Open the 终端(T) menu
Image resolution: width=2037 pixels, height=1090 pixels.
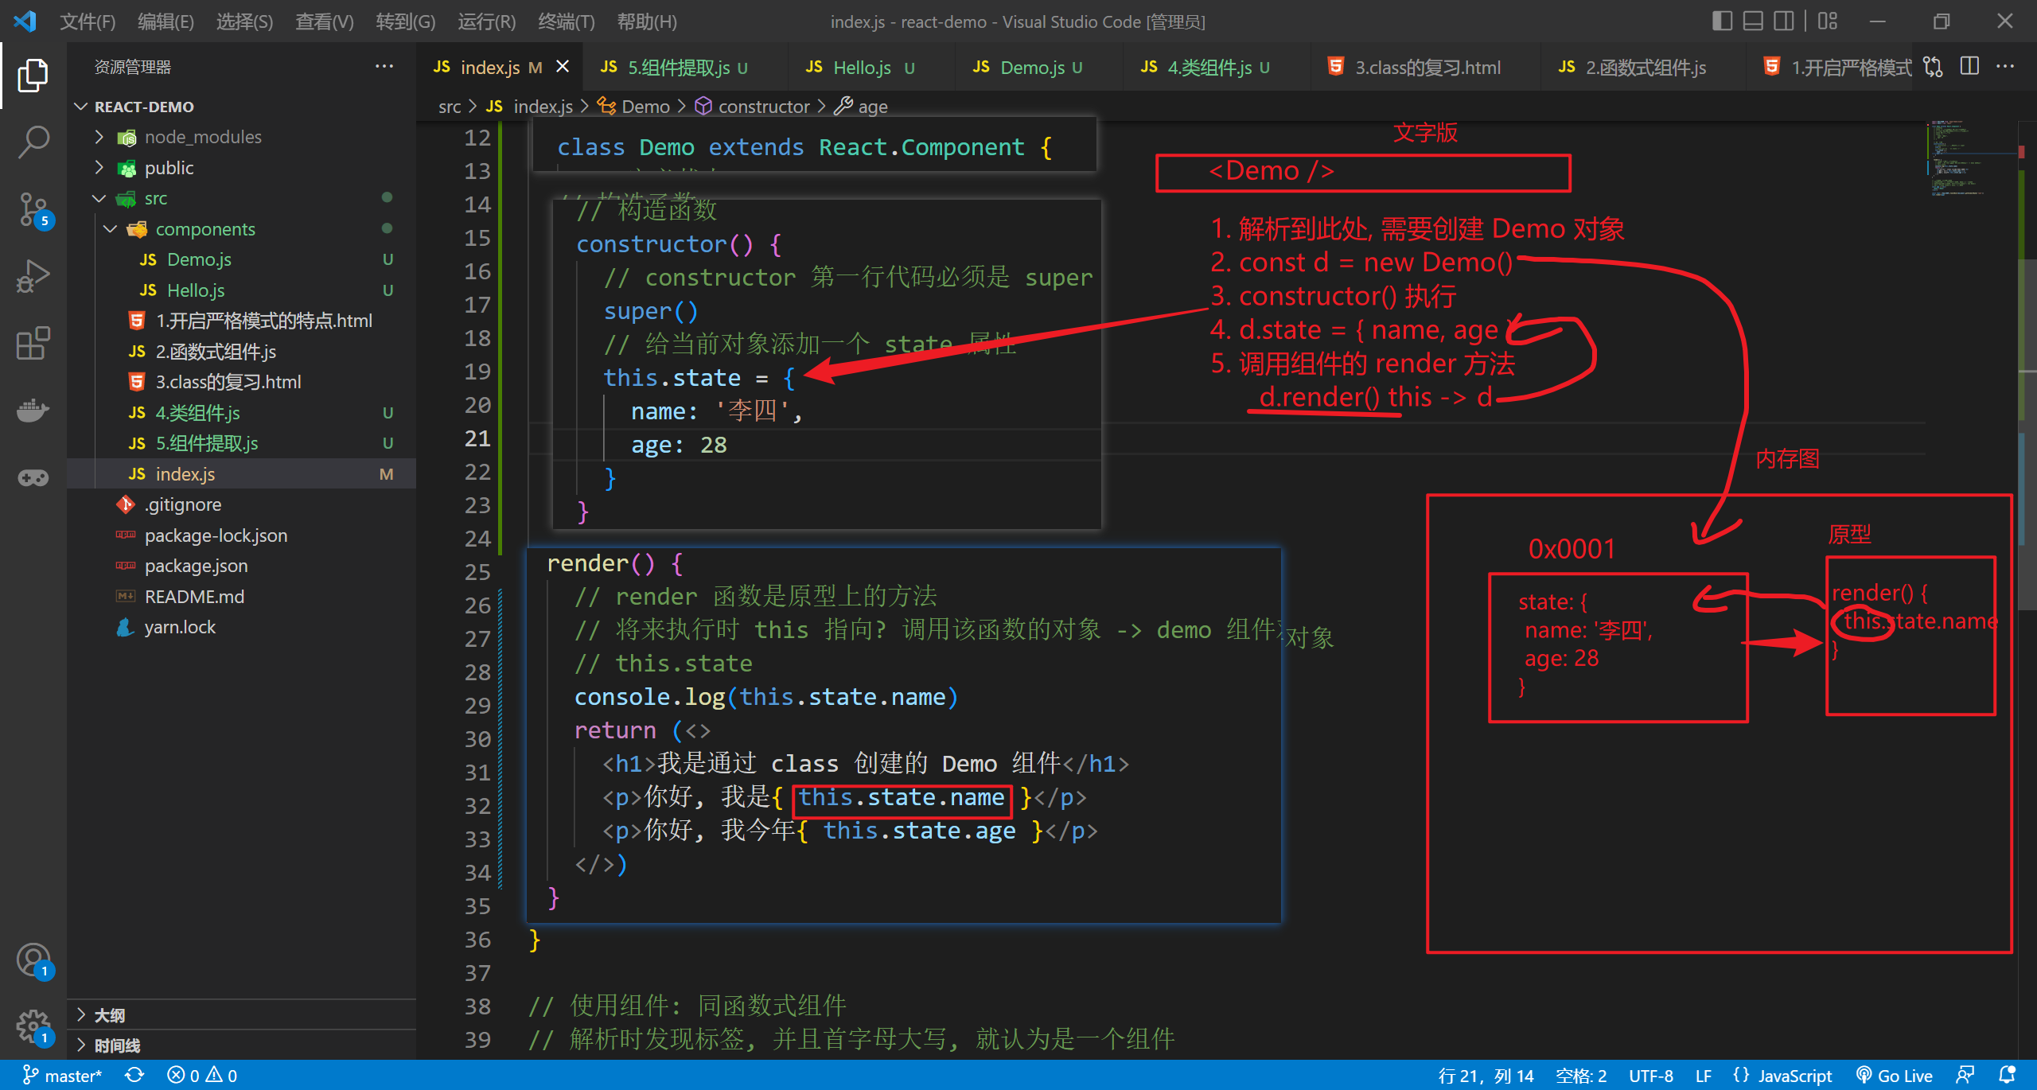(x=566, y=21)
